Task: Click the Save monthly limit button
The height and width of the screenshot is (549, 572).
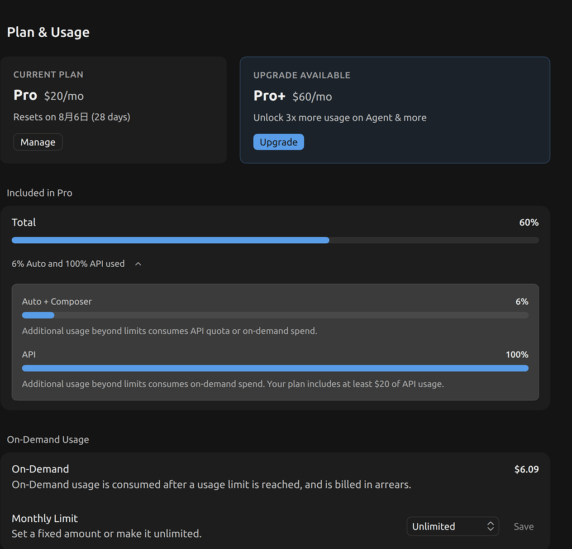Action: [x=523, y=527]
